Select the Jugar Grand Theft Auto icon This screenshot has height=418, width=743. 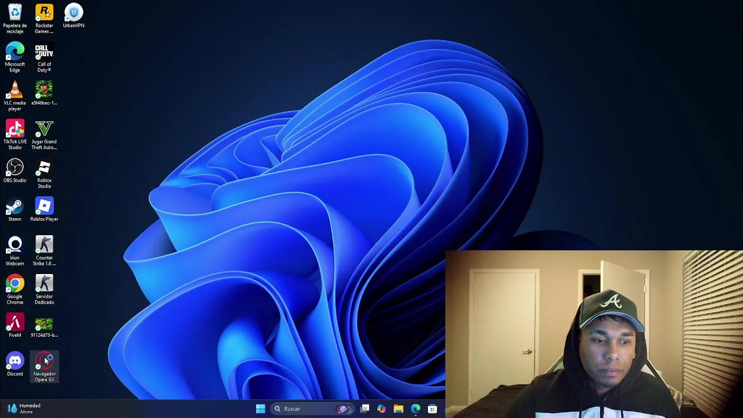click(44, 135)
